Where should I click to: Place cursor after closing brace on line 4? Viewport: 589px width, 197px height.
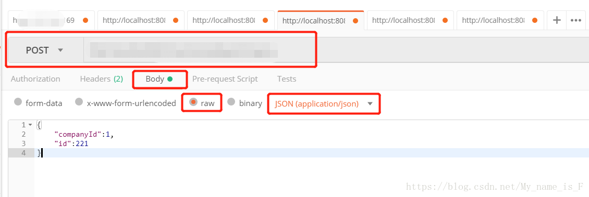pos(42,153)
